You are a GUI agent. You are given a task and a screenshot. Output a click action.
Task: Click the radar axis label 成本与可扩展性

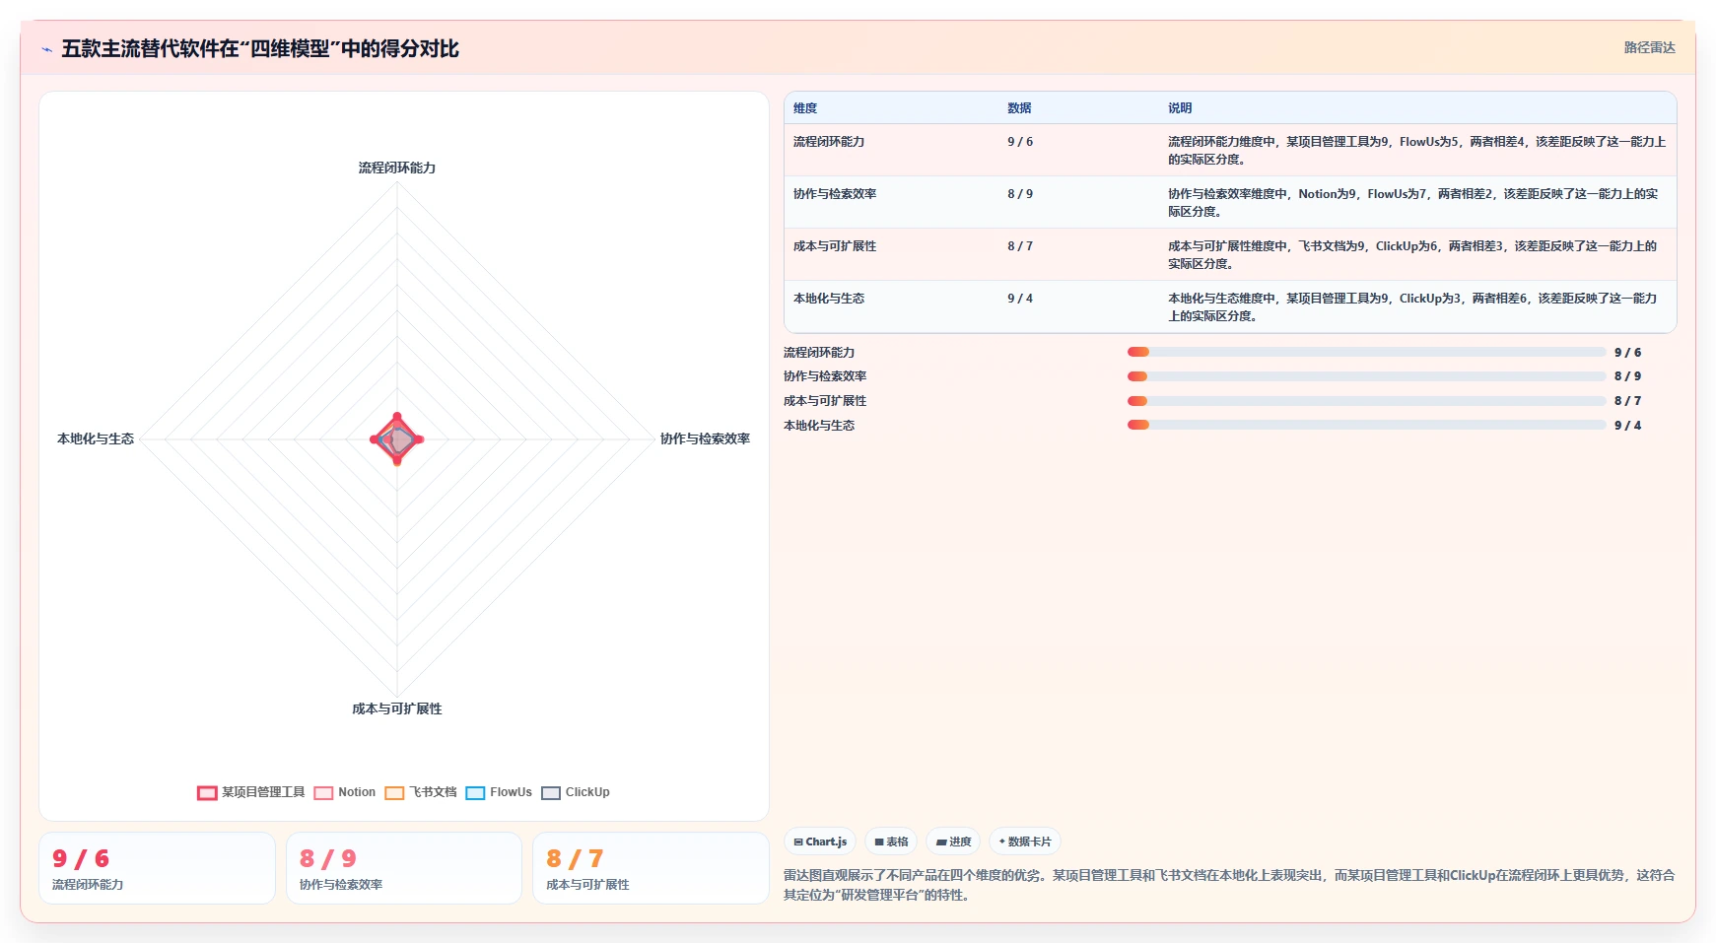pos(397,708)
